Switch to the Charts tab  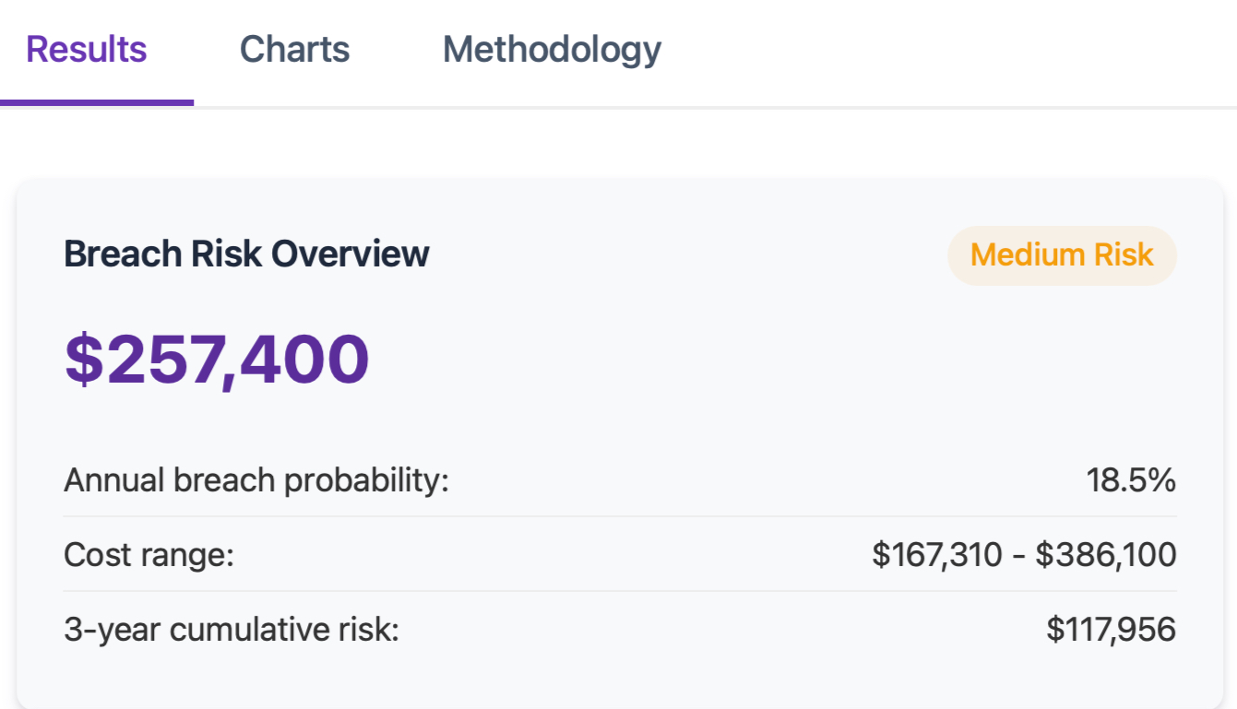coord(293,48)
